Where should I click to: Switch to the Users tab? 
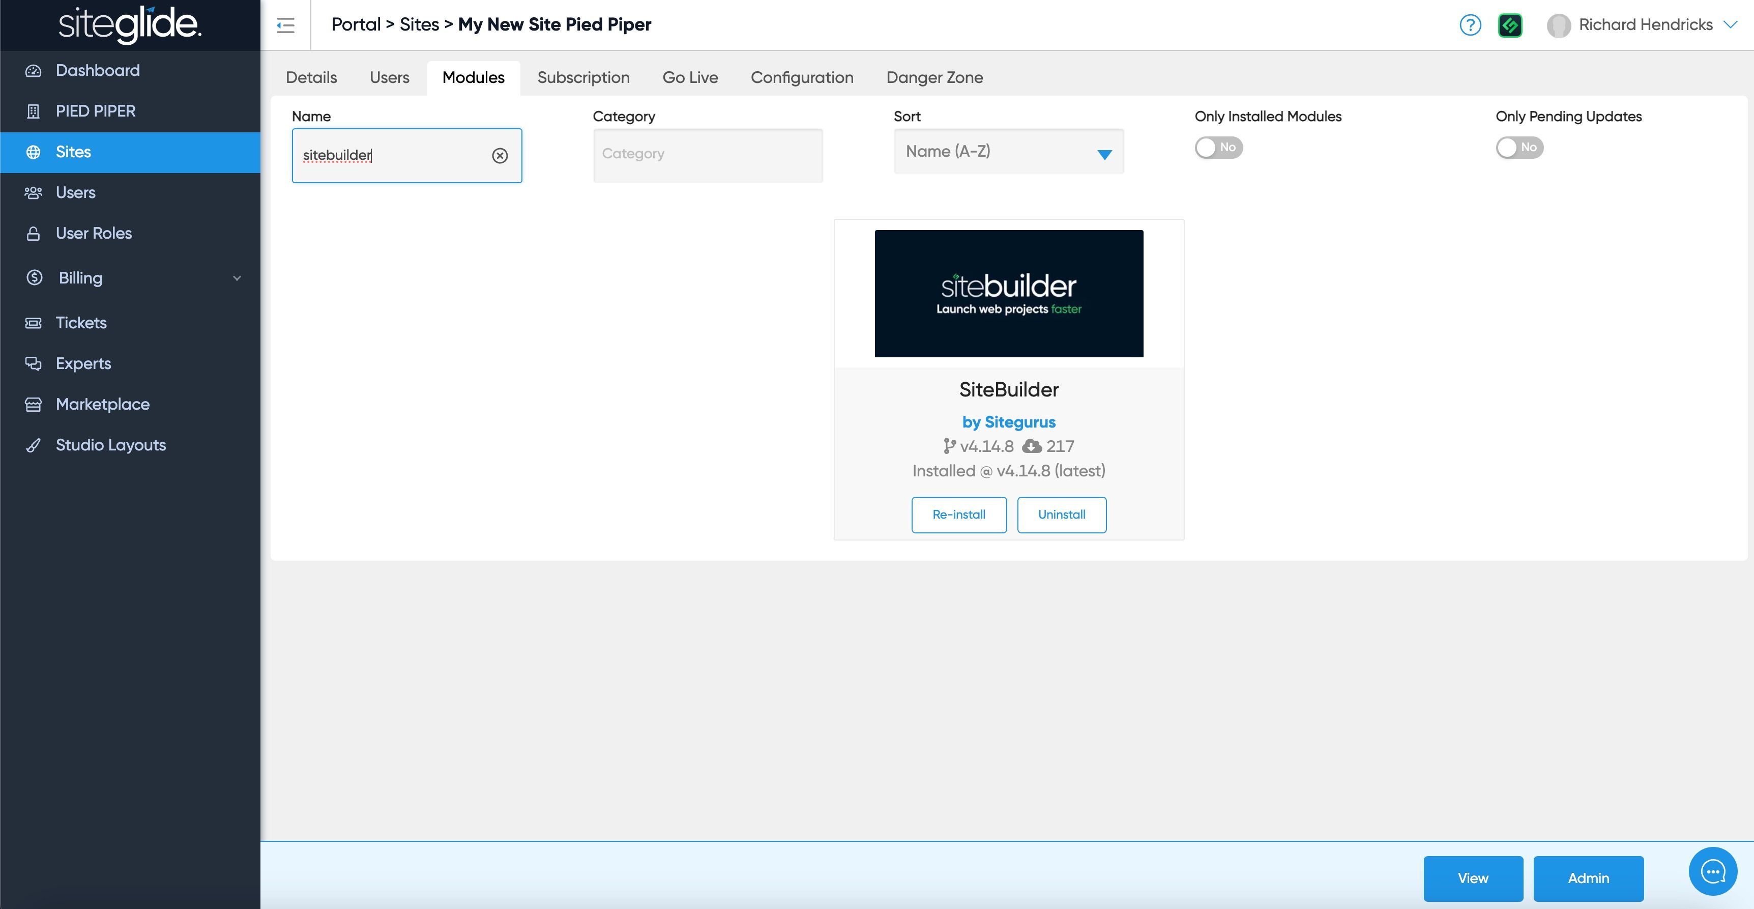click(x=390, y=78)
